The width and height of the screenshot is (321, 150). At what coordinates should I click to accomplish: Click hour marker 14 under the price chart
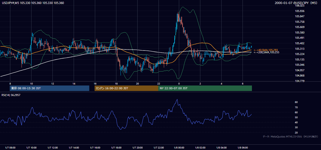click(74, 83)
